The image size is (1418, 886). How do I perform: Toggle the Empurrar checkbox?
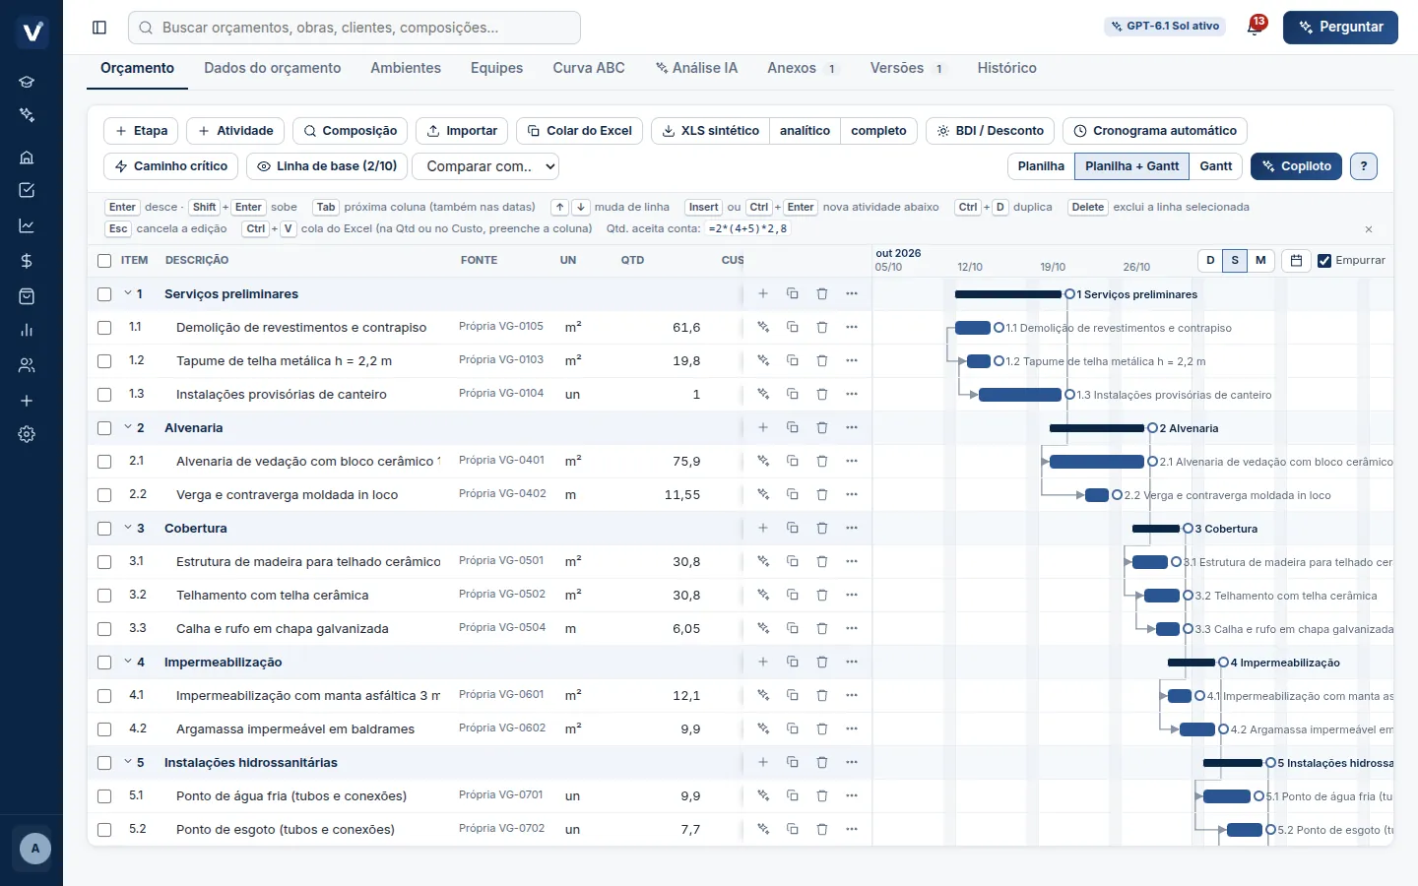[x=1324, y=261]
